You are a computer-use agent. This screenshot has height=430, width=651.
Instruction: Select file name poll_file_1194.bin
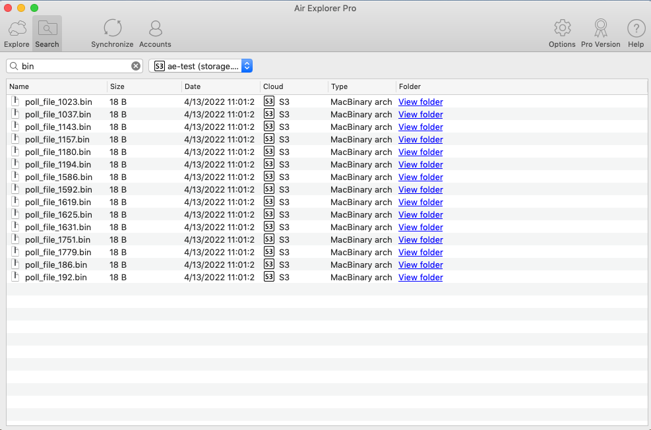point(57,164)
